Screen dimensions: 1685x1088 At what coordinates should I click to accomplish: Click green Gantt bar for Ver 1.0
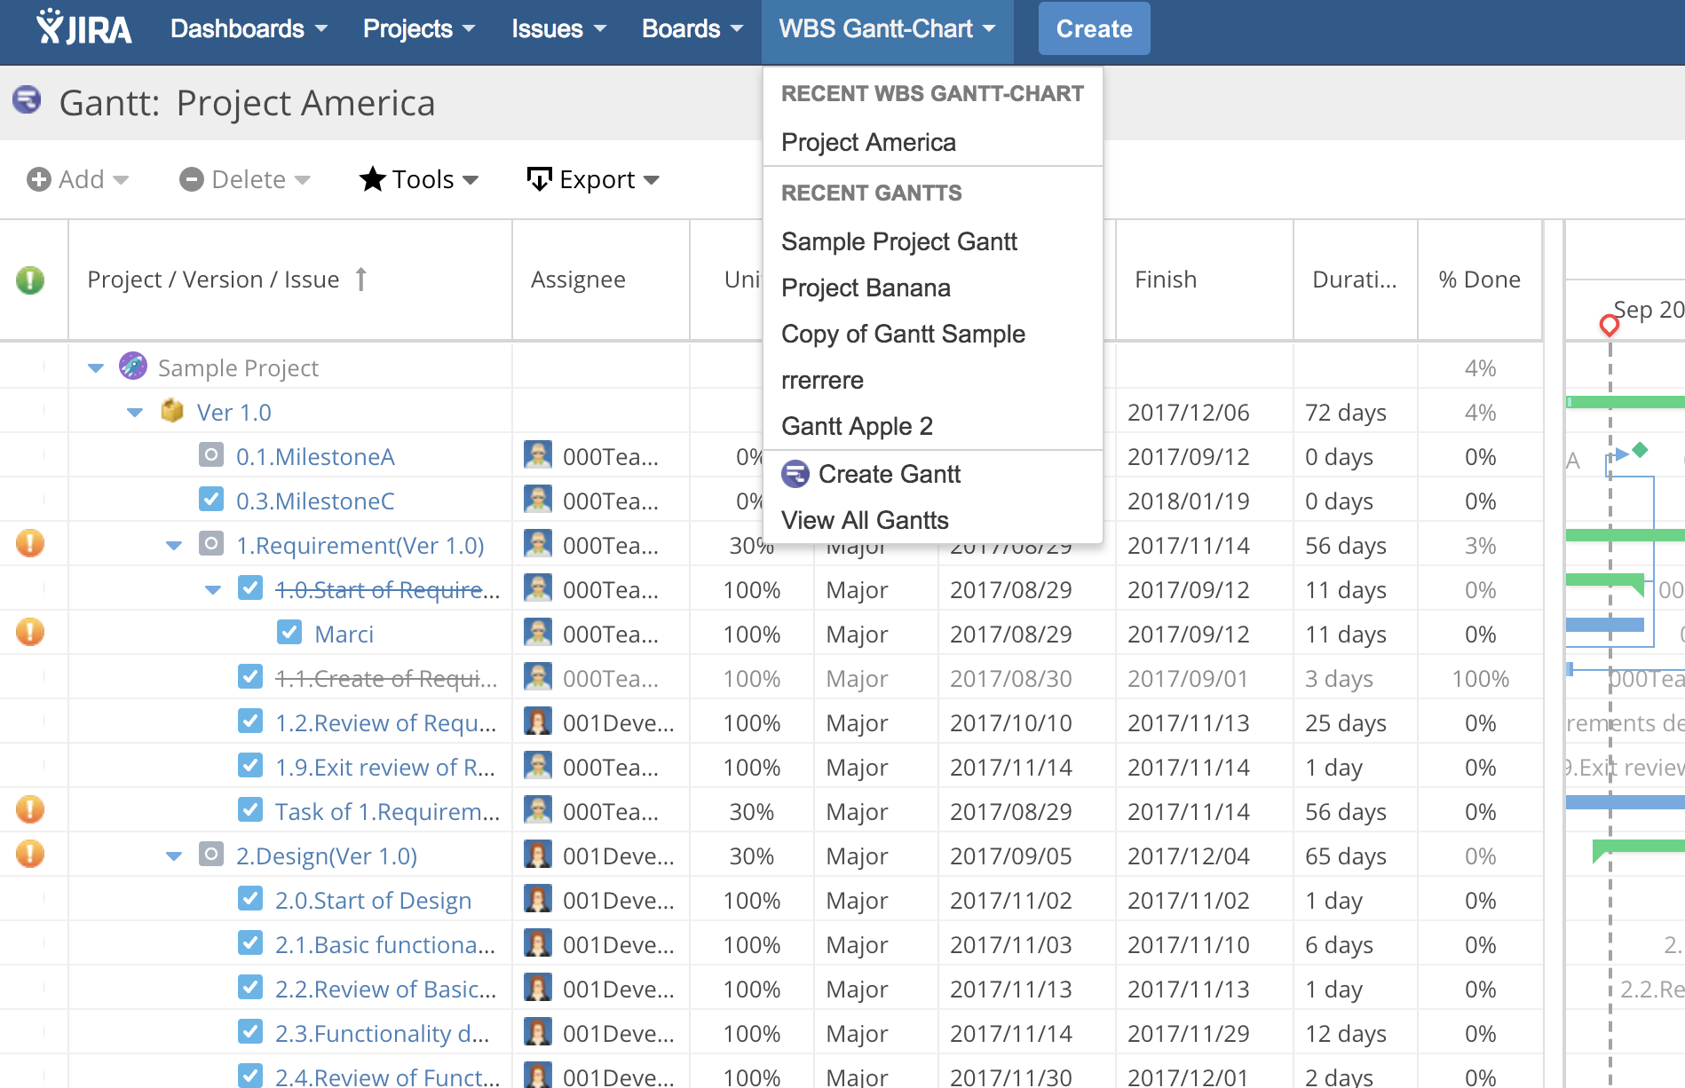[1625, 402]
